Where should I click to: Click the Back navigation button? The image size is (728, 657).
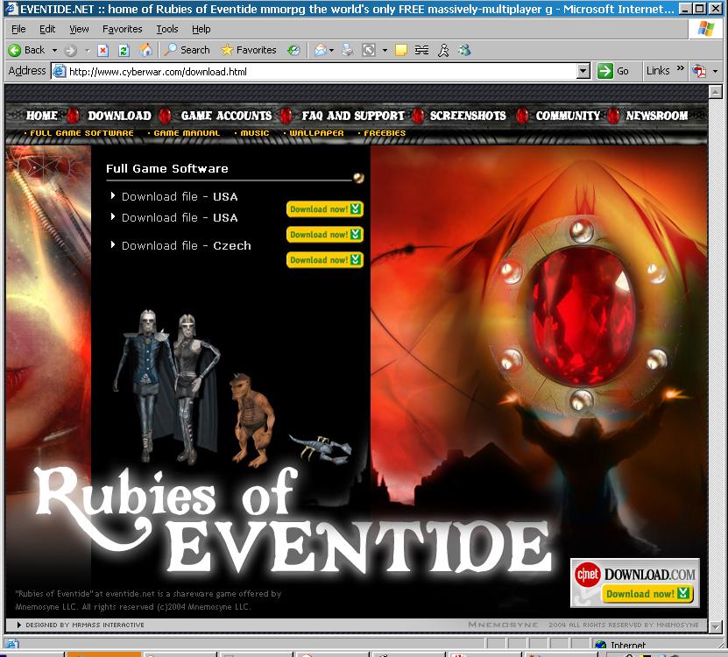pos(26,50)
